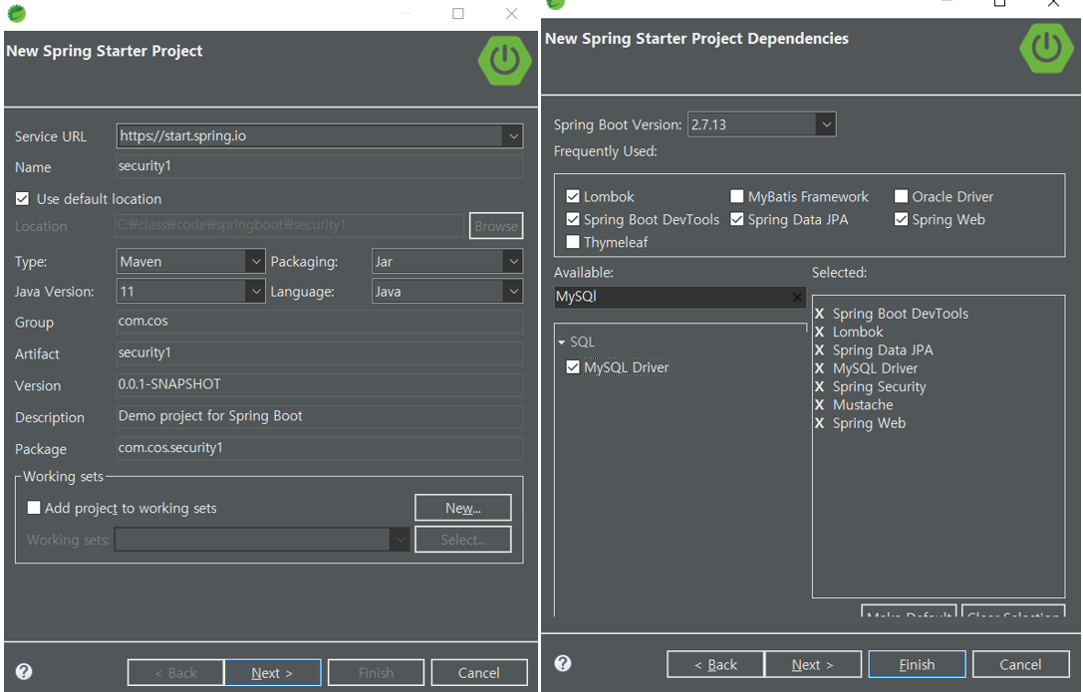Click Finish in Dependencies dialog

[x=917, y=664]
